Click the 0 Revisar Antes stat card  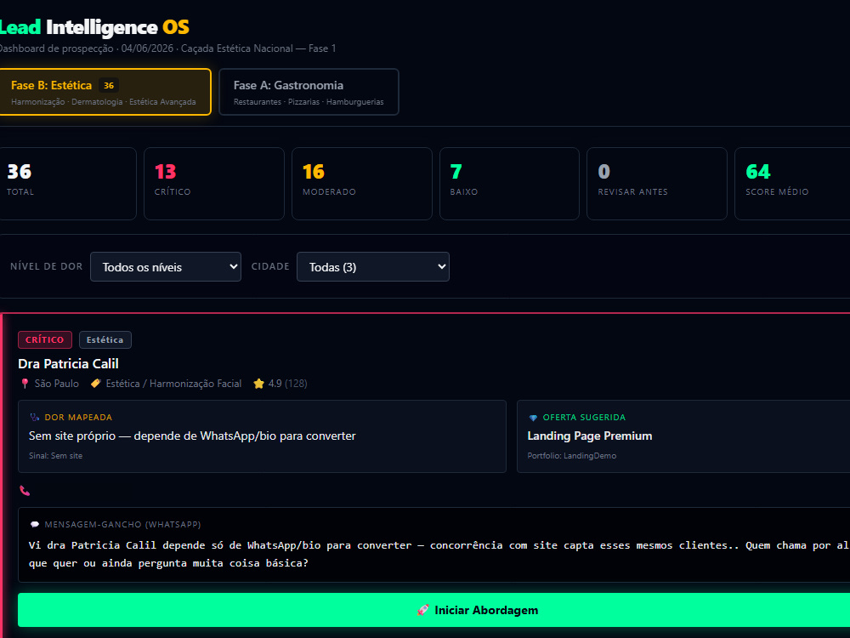pyautogui.click(x=657, y=184)
